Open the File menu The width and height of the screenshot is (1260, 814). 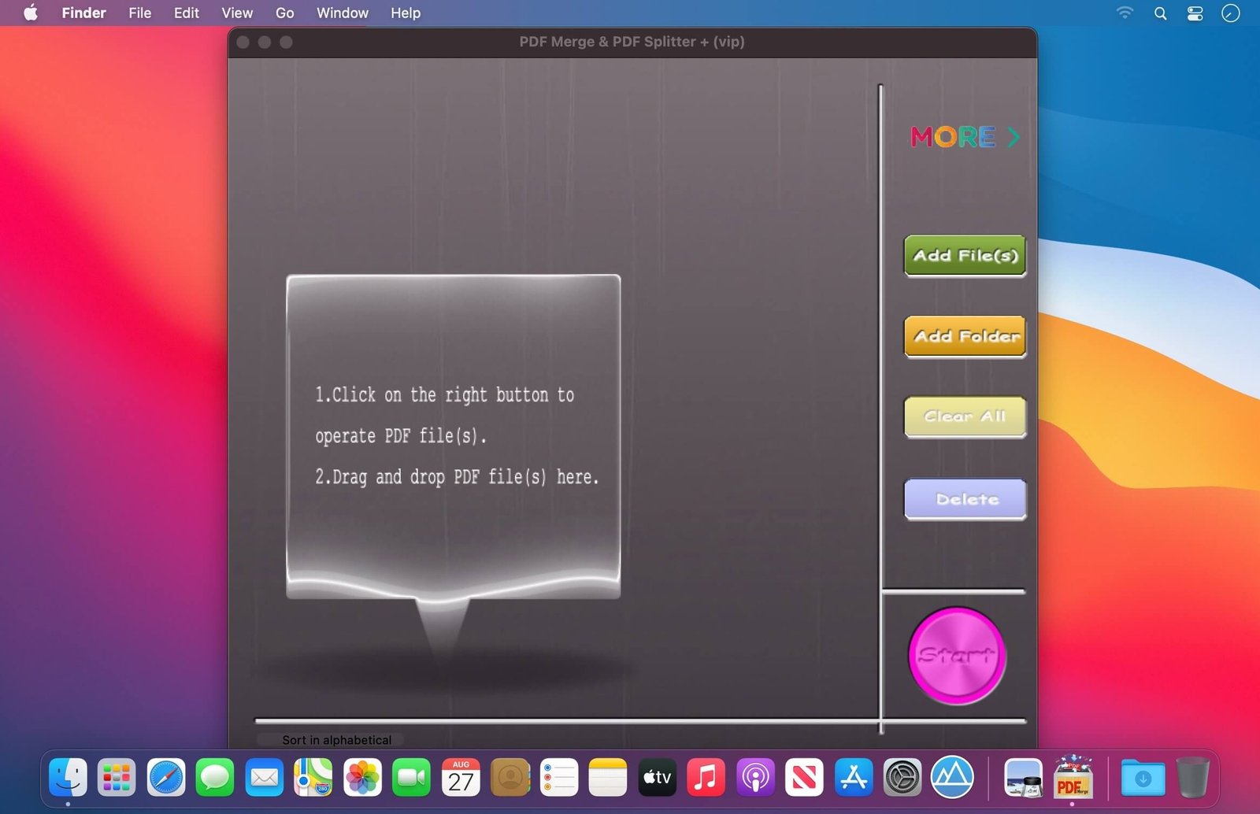(x=139, y=13)
